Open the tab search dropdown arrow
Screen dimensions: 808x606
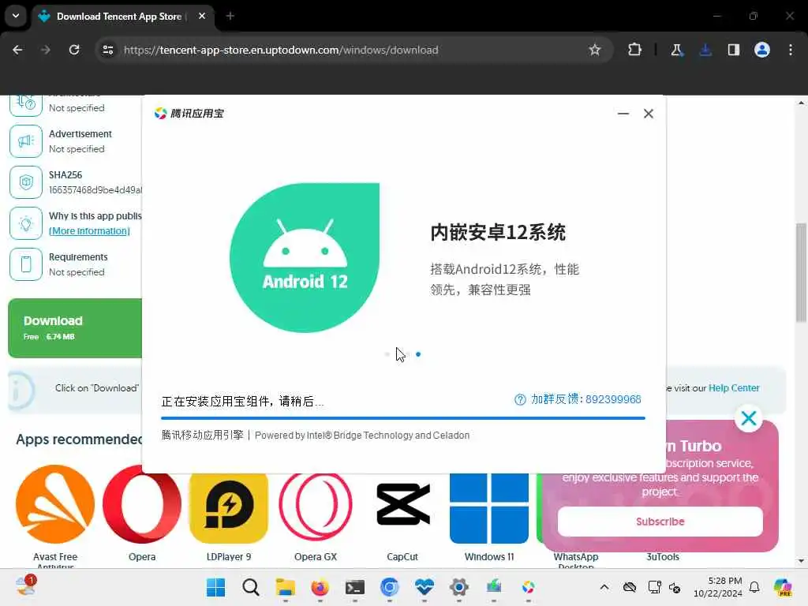tap(16, 16)
